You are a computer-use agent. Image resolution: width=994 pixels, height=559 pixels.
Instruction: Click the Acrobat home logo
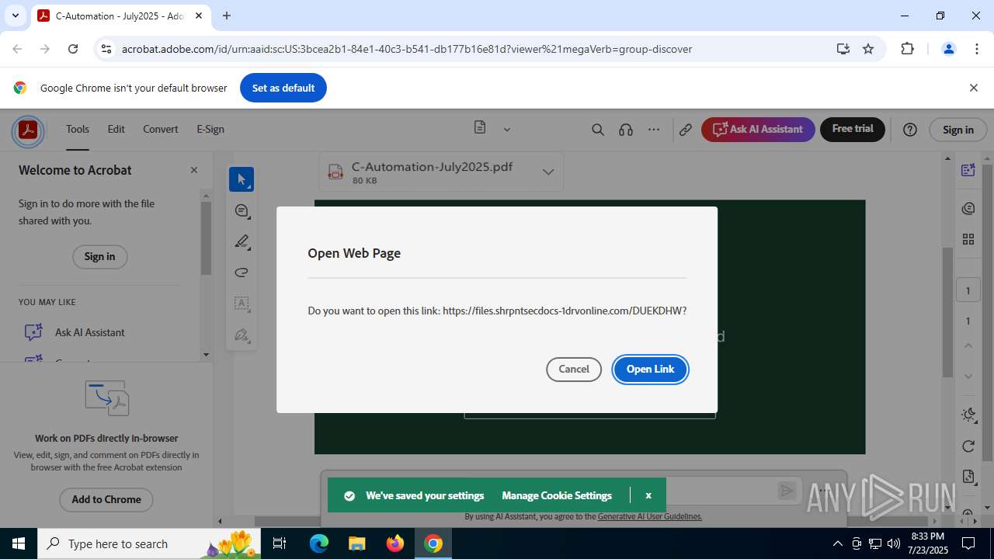tap(28, 130)
